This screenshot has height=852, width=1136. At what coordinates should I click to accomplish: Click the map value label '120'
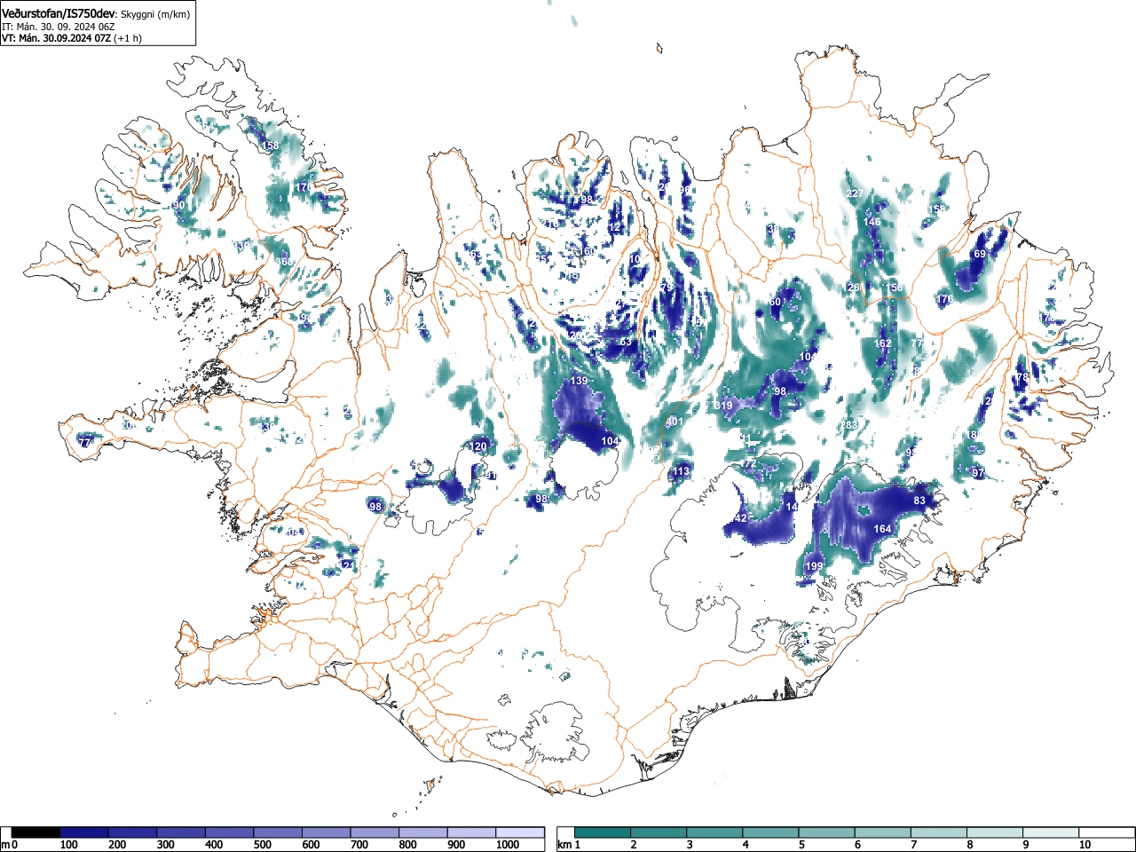pyautogui.click(x=478, y=446)
